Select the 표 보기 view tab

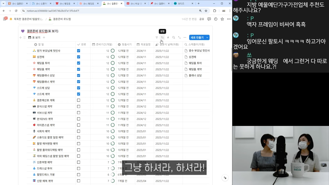pos(34,38)
